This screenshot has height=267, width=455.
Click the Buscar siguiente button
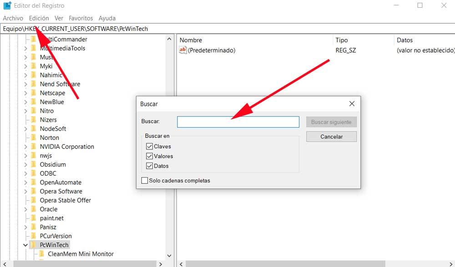point(331,122)
